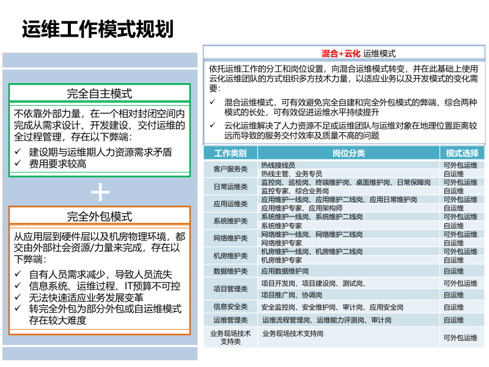Click paragraph starting 不依靠外部力量
This screenshot has width=489, height=367.
[x=99, y=125]
